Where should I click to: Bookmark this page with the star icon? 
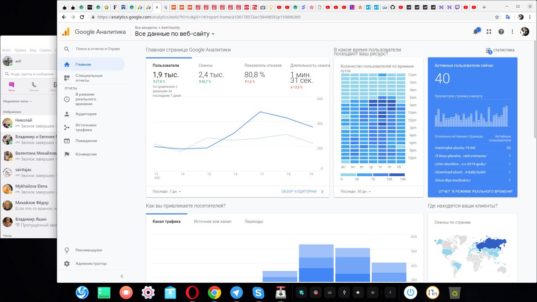point(497,17)
